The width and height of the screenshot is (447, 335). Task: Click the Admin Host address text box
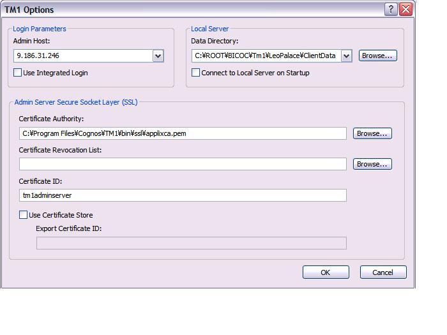click(x=83, y=56)
